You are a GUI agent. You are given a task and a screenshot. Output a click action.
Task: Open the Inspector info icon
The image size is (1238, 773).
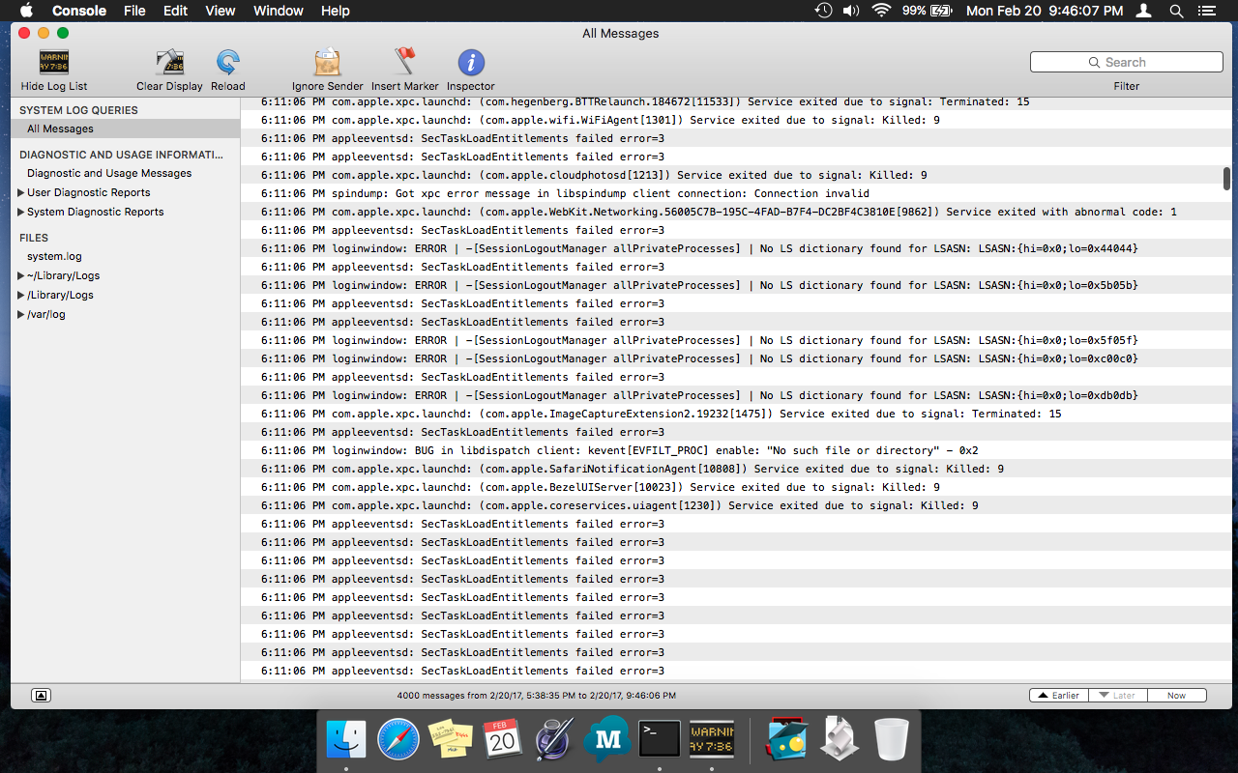471,63
